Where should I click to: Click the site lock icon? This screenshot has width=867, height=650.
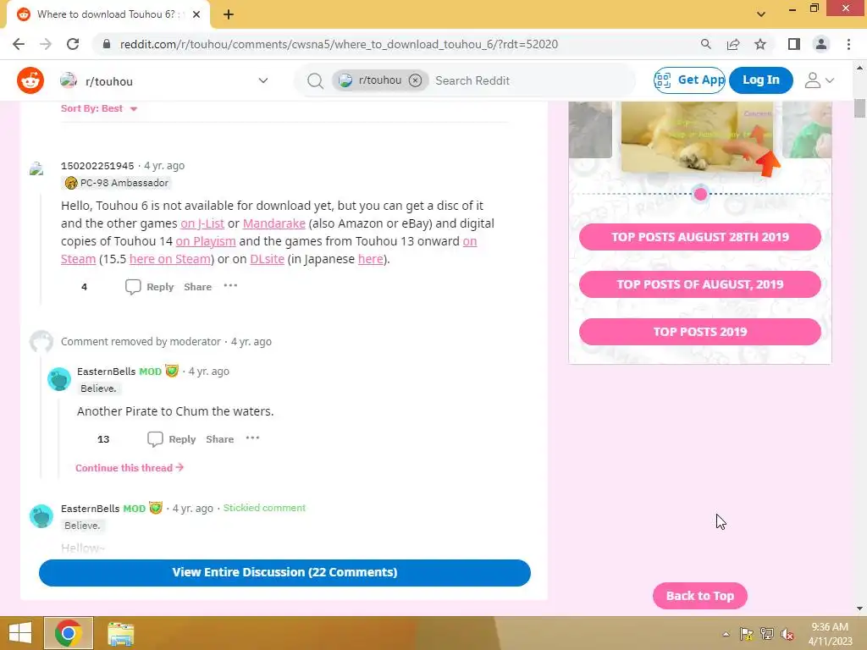pos(107,44)
